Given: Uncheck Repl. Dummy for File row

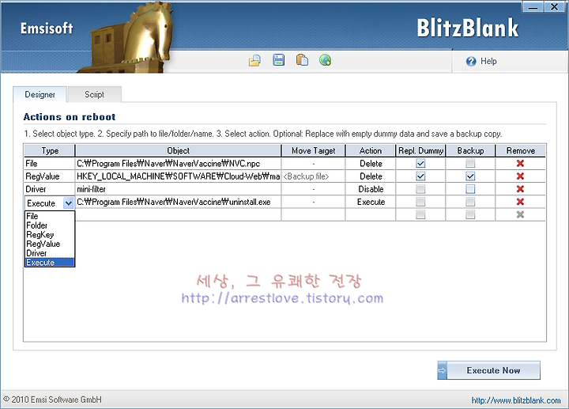Looking at the screenshot, I should coord(420,164).
